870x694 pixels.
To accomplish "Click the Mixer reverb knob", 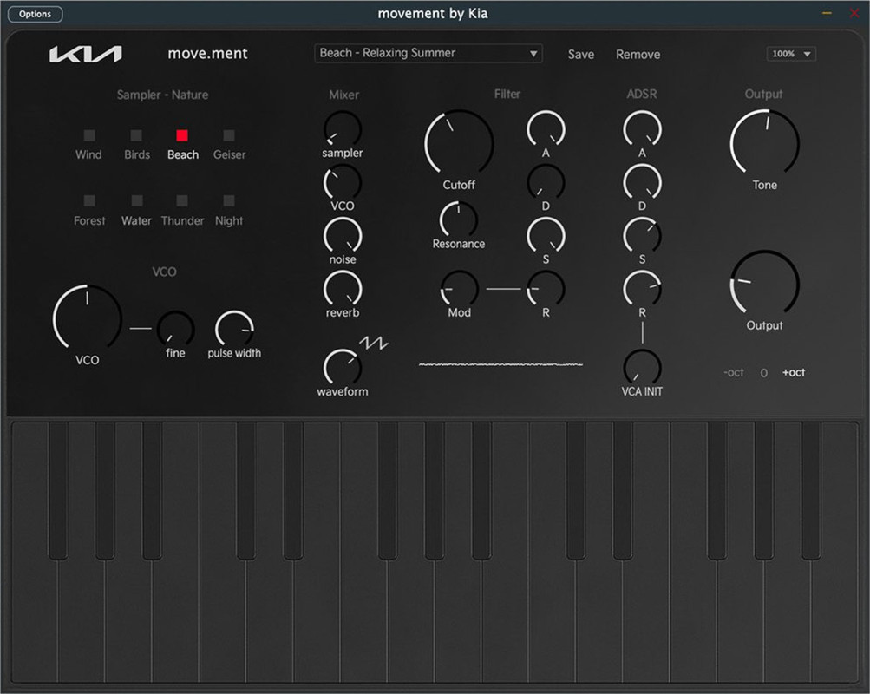I will 343,289.
